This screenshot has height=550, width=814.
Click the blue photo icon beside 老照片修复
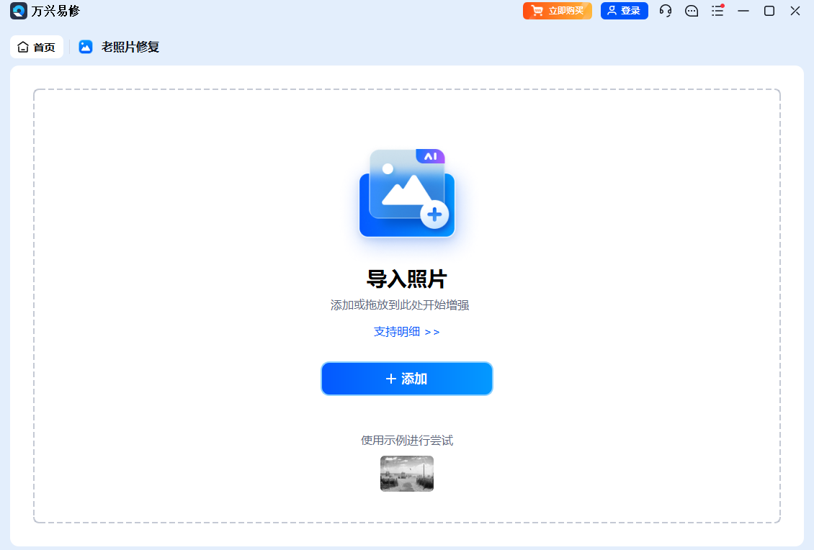(86, 47)
